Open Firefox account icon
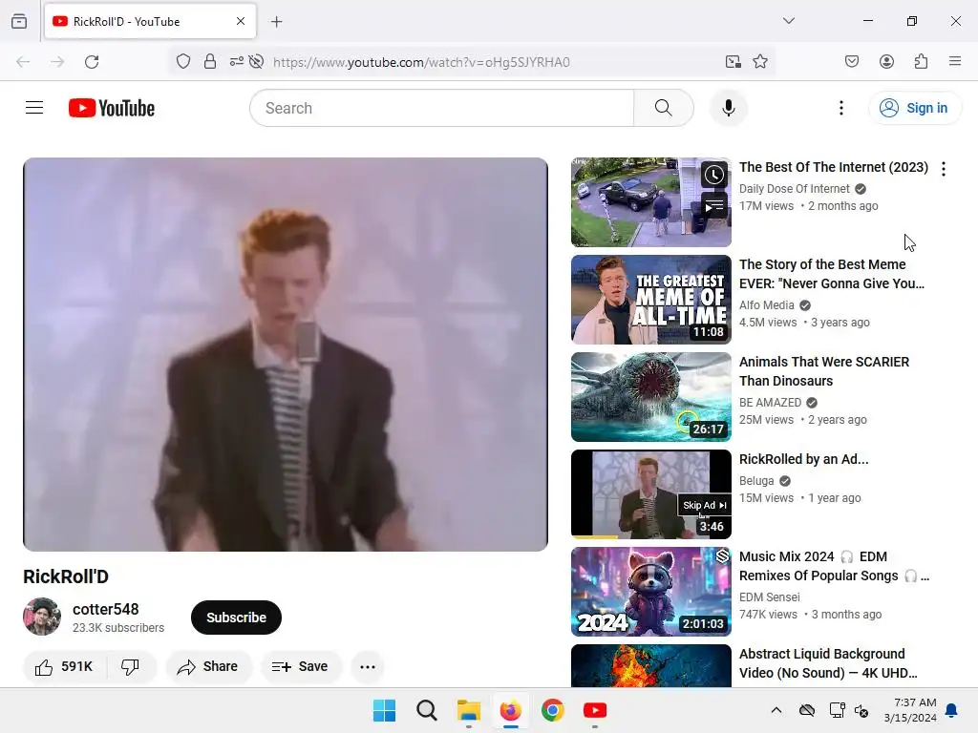This screenshot has width=978, height=733. pos(886,61)
